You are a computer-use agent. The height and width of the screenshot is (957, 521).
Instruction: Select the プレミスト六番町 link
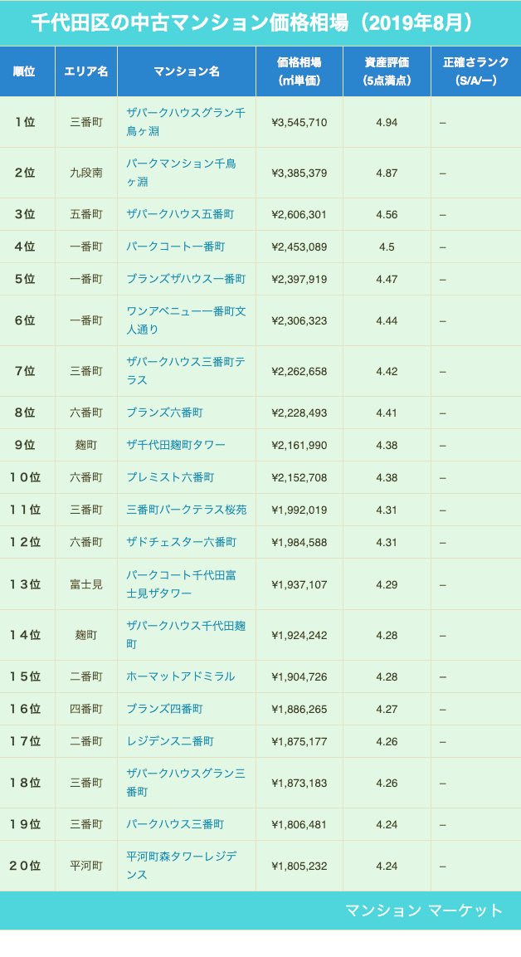pyautogui.click(x=170, y=477)
